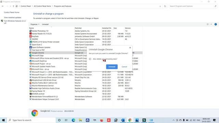Open Control Panel Home link
Screen dimensions: 219x123
tap(12, 12)
